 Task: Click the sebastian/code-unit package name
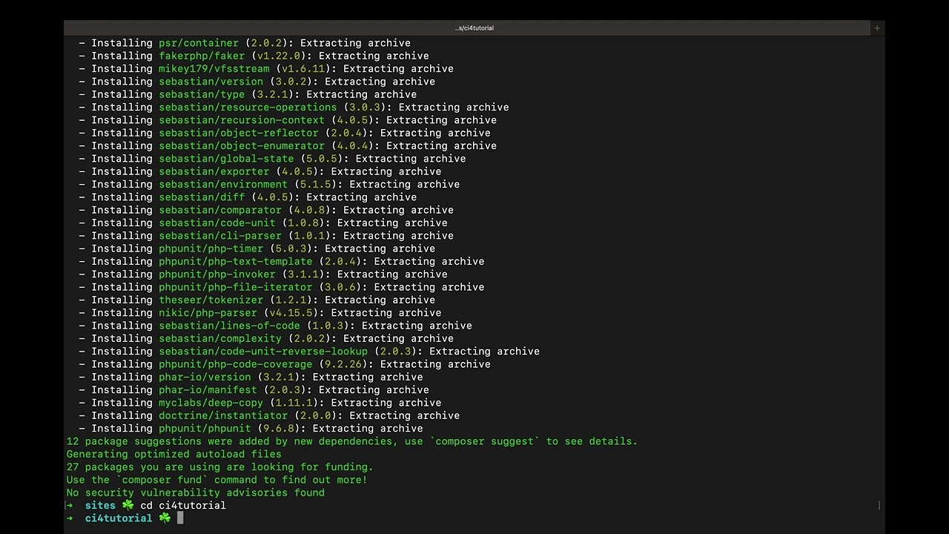point(217,222)
